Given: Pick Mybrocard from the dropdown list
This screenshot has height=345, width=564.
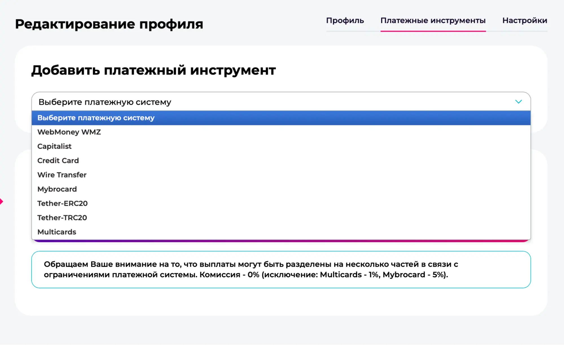Looking at the screenshot, I should [281, 189].
